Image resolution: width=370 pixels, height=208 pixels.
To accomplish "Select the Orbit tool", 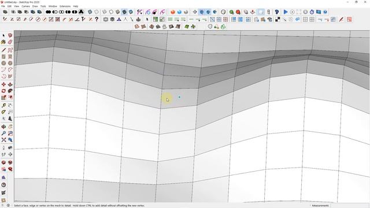I will 3,127.
